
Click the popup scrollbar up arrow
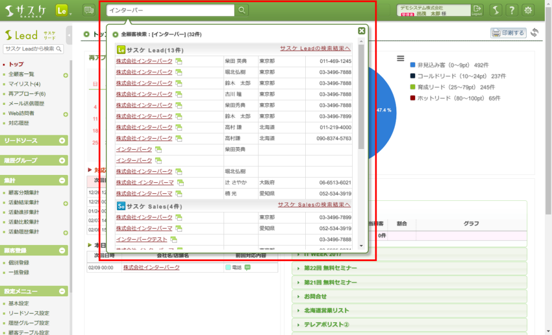(361, 41)
